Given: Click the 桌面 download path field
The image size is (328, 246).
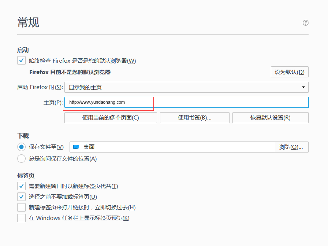Looking at the screenshot, I should (x=172, y=147).
